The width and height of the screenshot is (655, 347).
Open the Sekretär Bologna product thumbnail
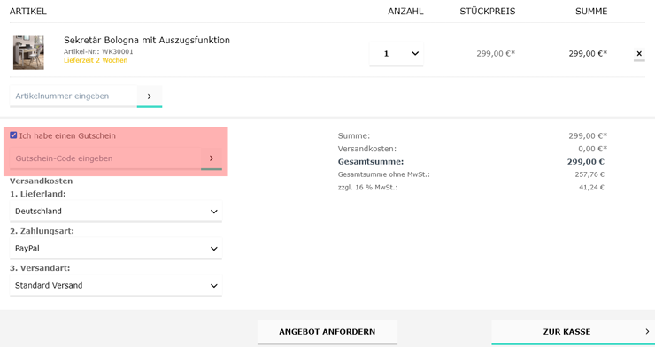pyautogui.click(x=28, y=52)
